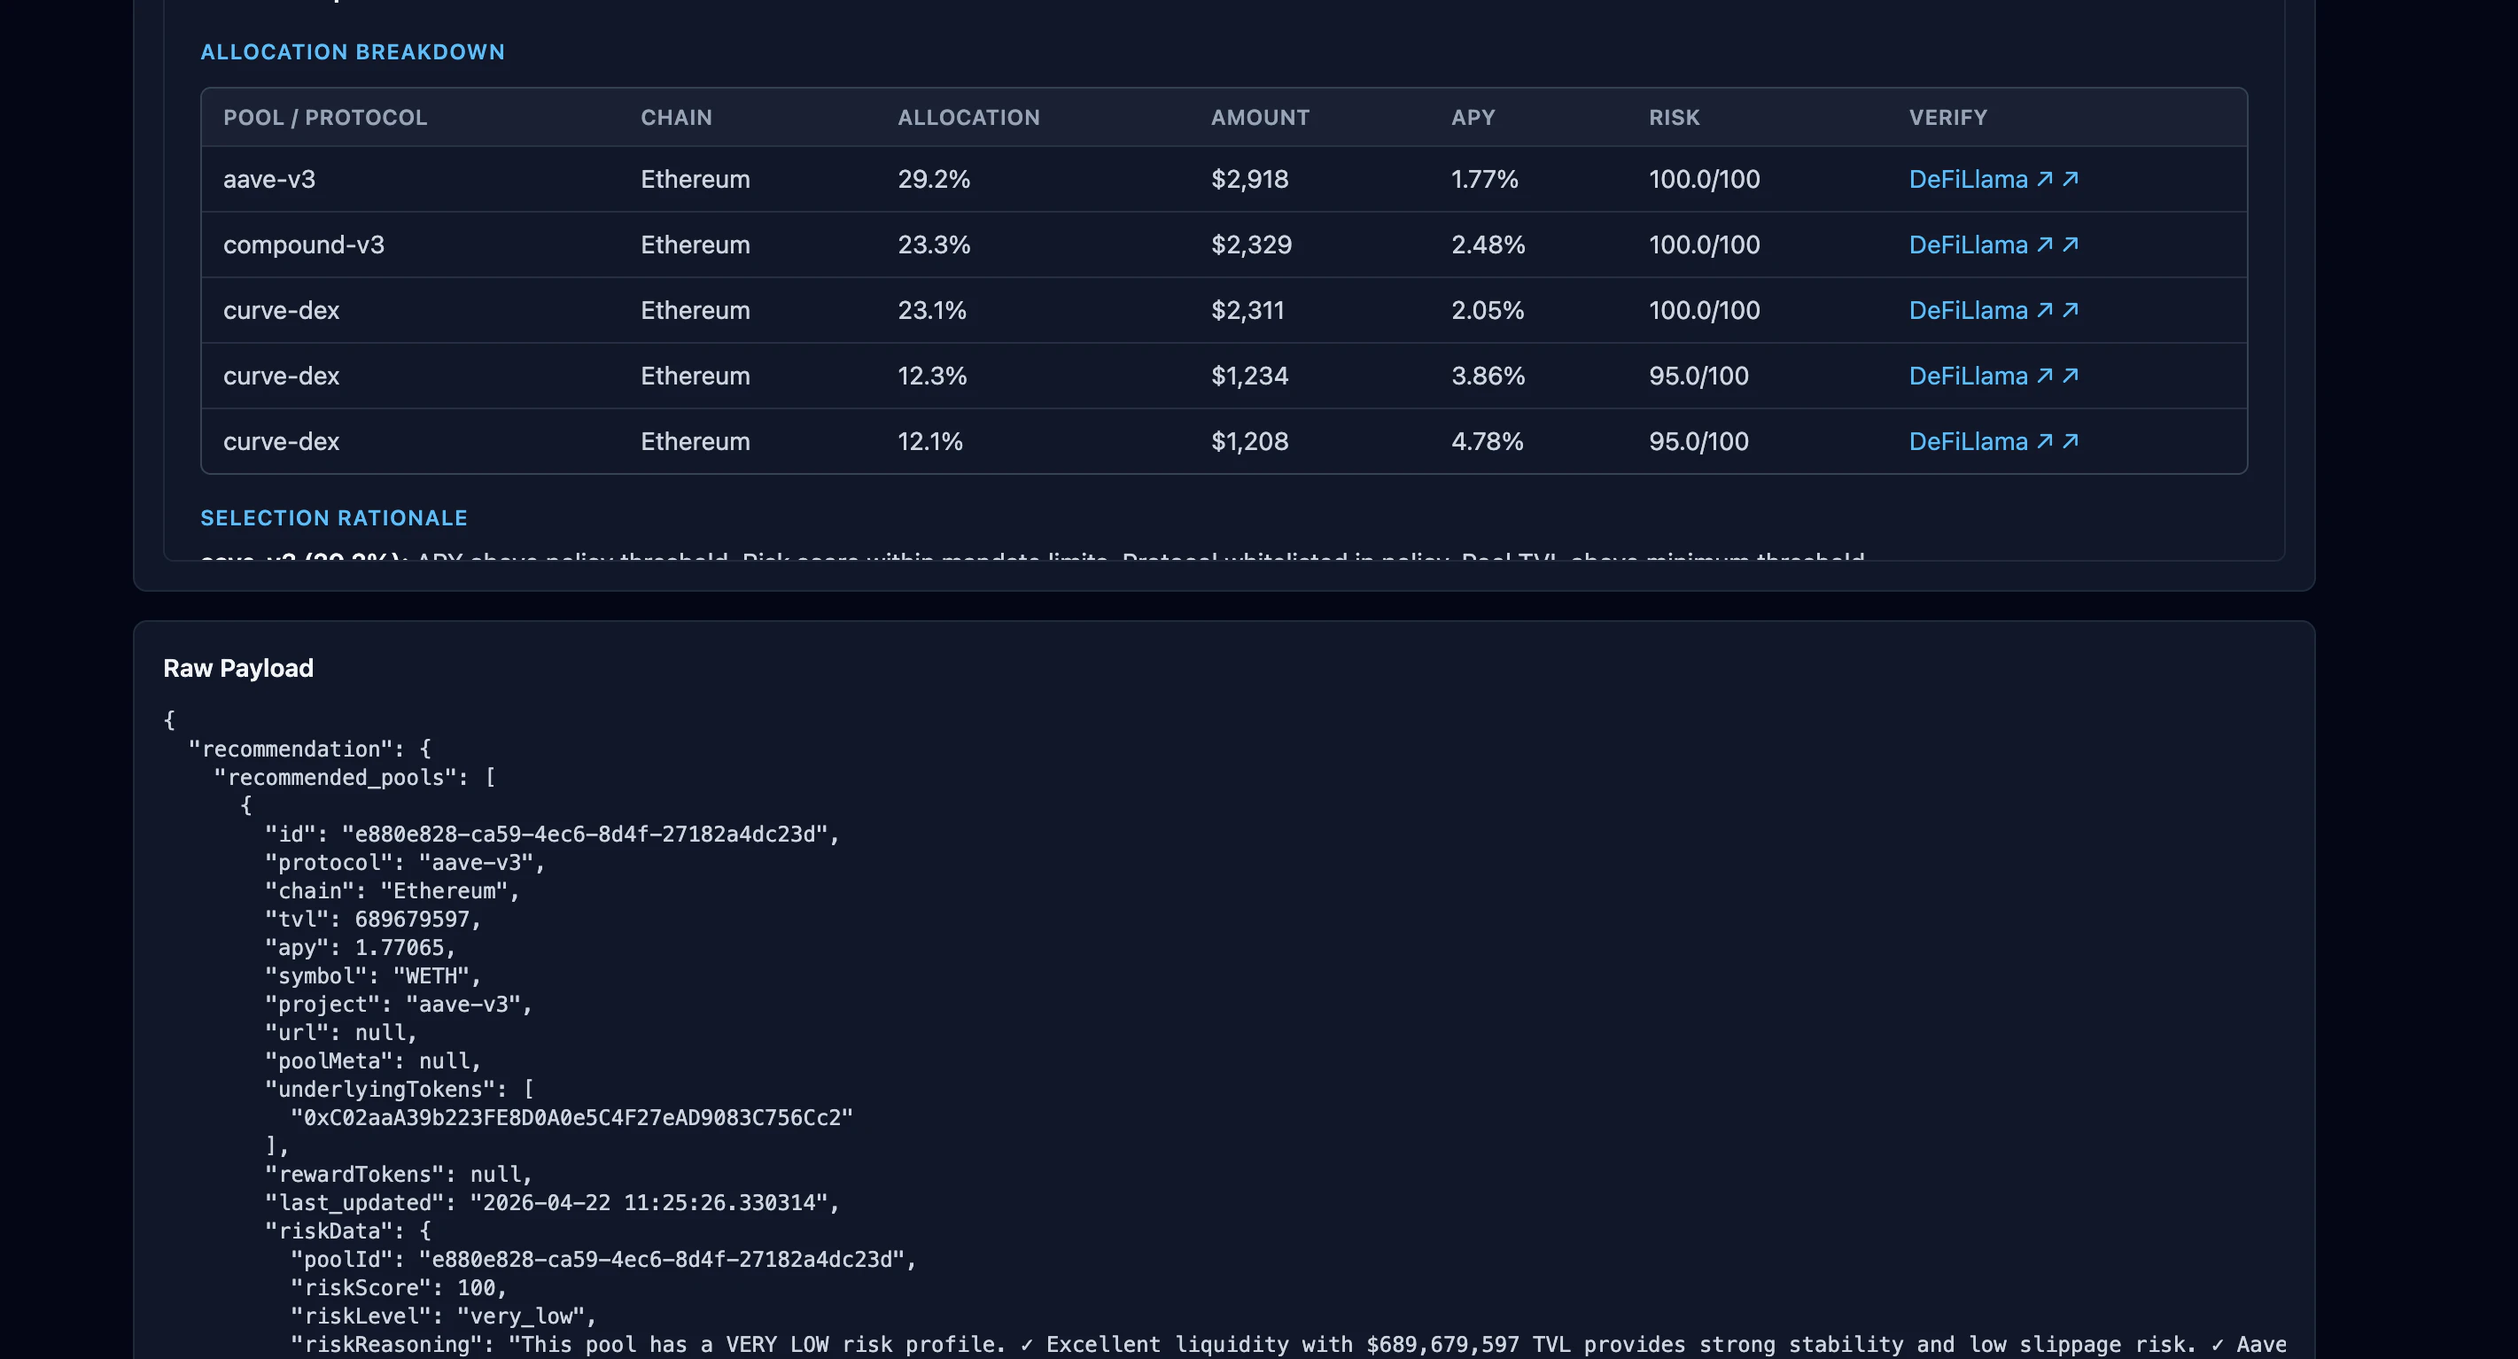Open the DeFiLlama link on the 12.3% curve-dex row
The height and width of the screenshot is (1359, 2518).
pyautogui.click(x=1969, y=376)
